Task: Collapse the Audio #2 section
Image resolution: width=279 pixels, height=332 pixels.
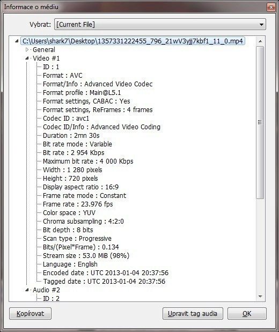Action: 27,290
